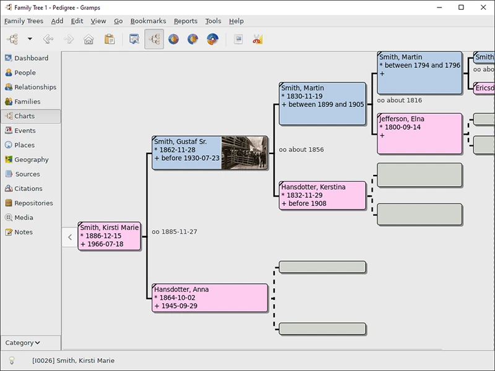Collapse the tree using the left chevron handle
The width and height of the screenshot is (495, 371).
(70, 237)
